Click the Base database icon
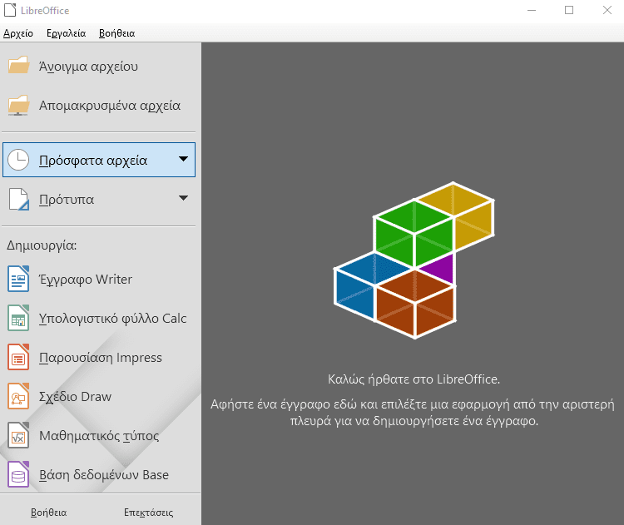The height and width of the screenshot is (525, 624). click(x=18, y=474)
